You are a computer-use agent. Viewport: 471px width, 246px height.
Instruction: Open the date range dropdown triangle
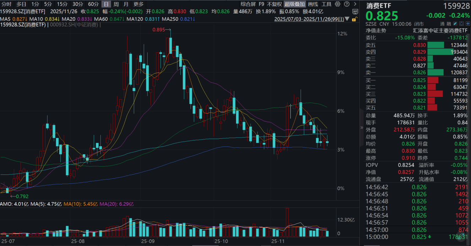pos(347,19)
